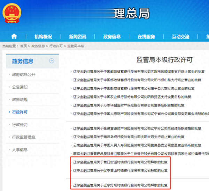This screenshot has height=191, width=209.
Task: Open 辽宁首山村镇银行解散 approval
Action: 121,170
